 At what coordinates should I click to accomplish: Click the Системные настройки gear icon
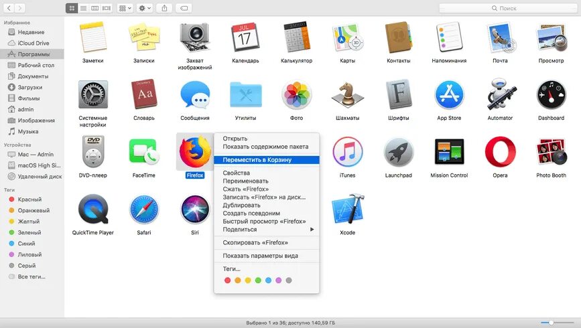click(x=93, y=95)
